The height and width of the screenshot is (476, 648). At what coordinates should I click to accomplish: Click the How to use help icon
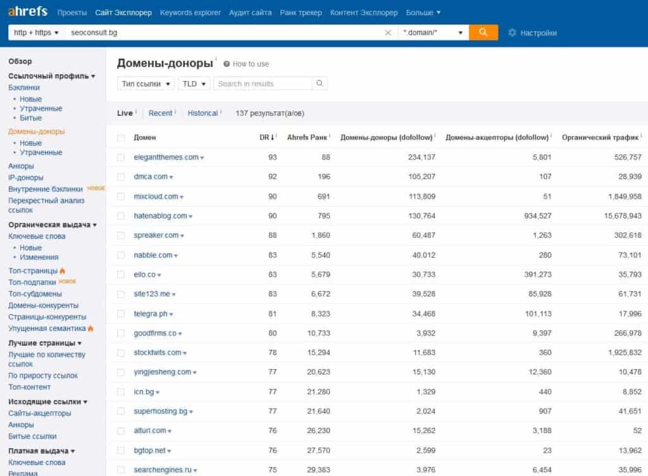[227, 64]
